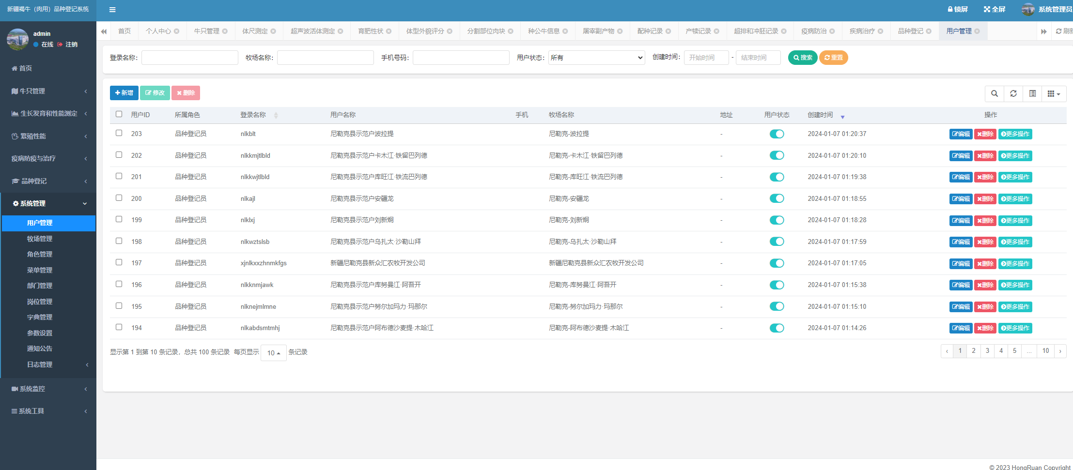This screenshot has width=1073, height=470.
Task: Open the columns selector dropdown
Action: pyautogui.click(x=1054, y=93)
